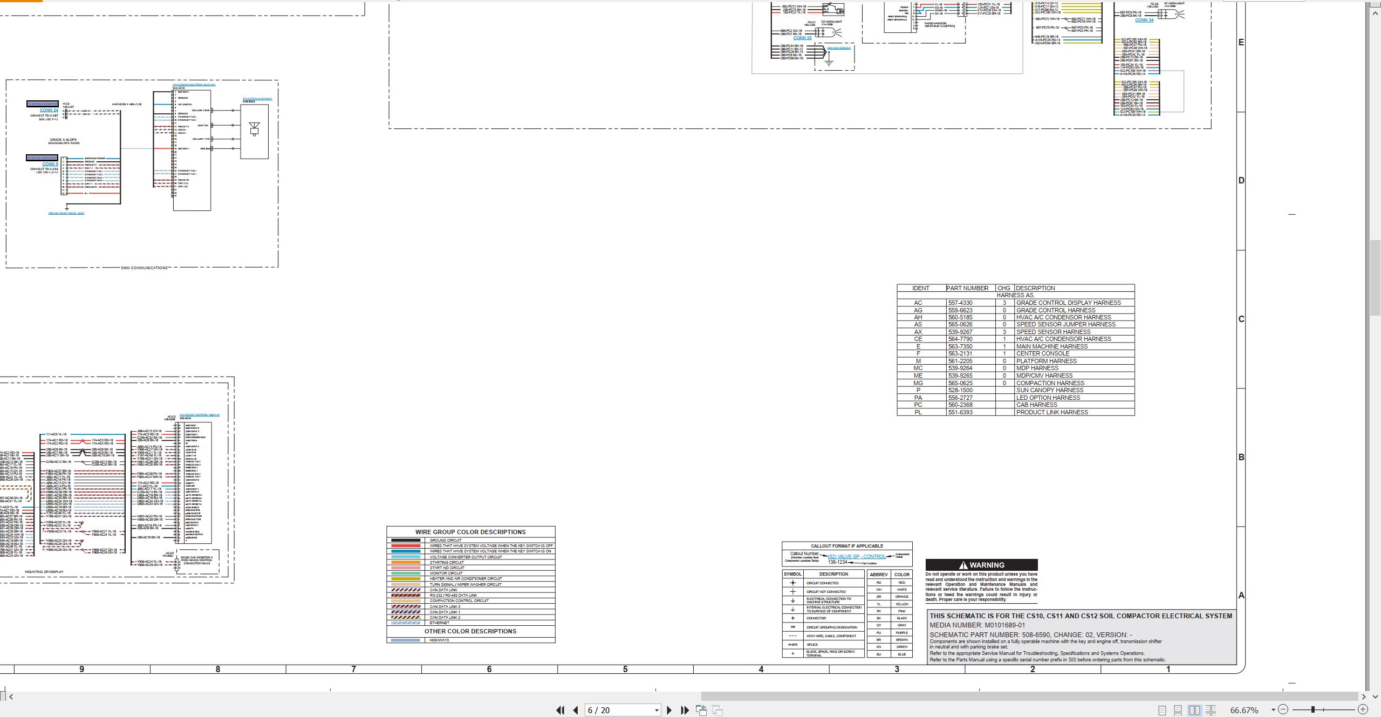Go to the first page
1381x717 pixels.
tap(560, 711)
